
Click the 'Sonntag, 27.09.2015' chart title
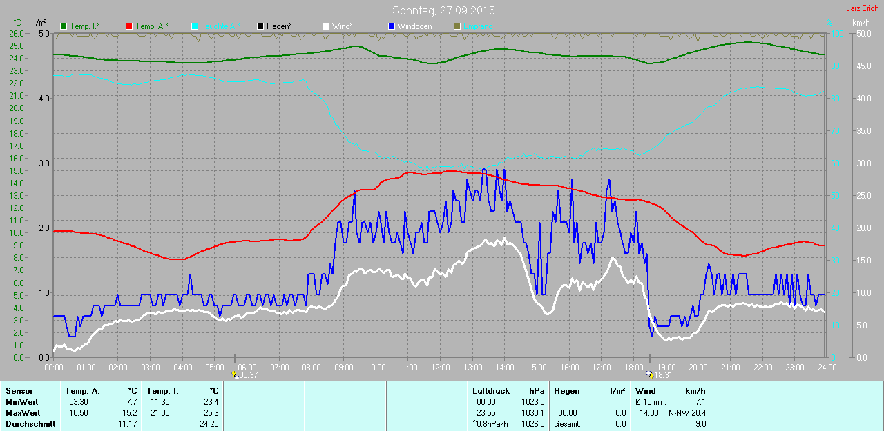pyautogui.click(x=443, y=11)
